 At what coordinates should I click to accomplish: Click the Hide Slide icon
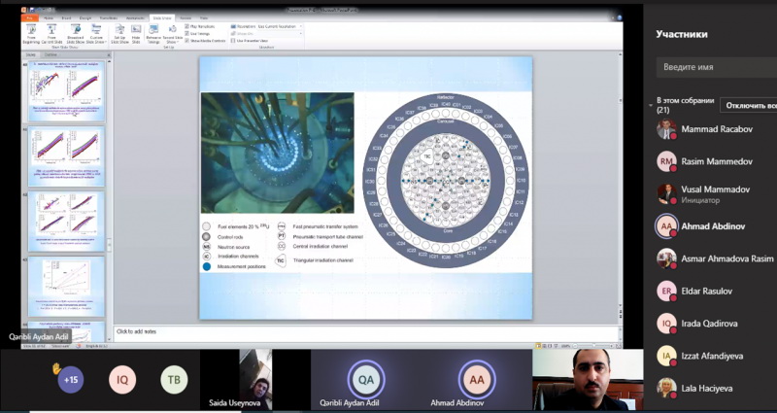click(x=136, y=32)
